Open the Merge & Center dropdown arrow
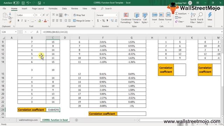224x126 pixels. 92,21
